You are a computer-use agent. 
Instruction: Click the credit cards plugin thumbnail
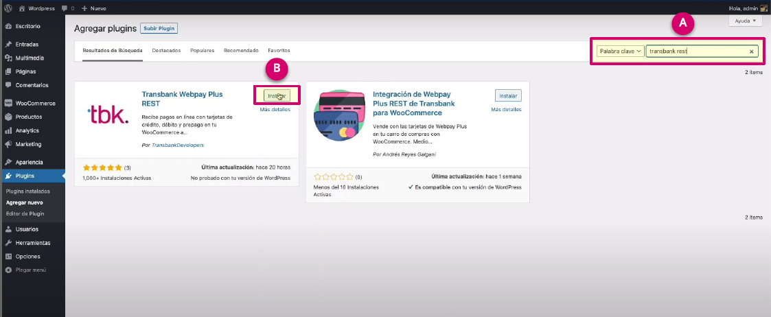point(339,115)
